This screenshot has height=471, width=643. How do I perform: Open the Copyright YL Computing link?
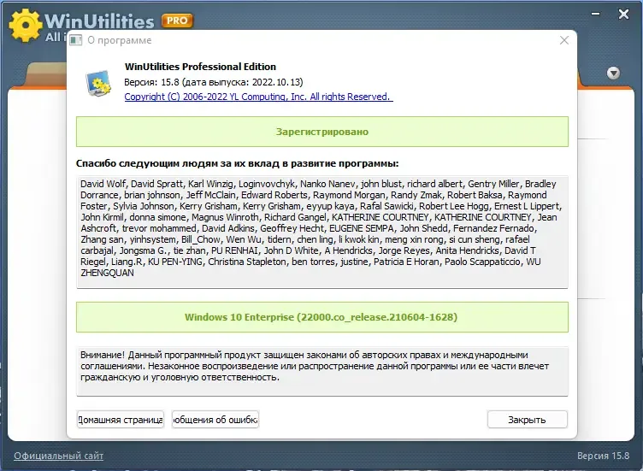[x=258, y=97]
